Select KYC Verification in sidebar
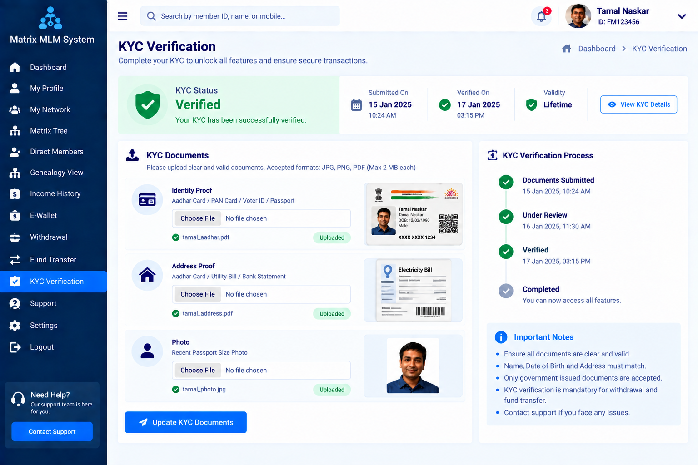This screenshot has height=465, width=698. coord(54,282)
